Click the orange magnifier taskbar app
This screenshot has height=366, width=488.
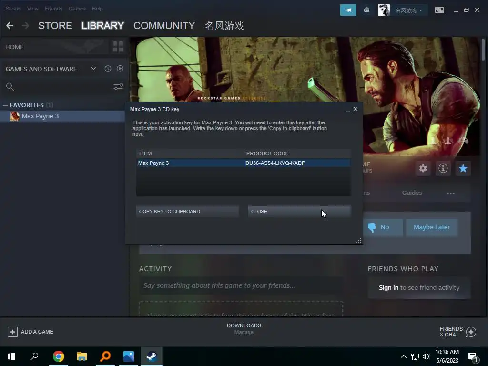click(x=105, y=356)
